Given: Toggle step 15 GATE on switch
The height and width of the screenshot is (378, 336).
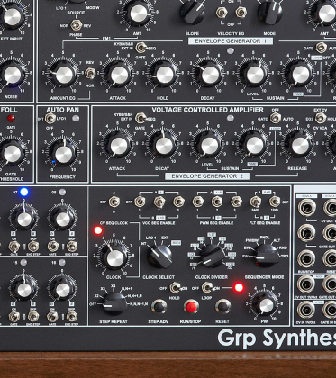Looking at the screenshot, I should coord(14,317).
